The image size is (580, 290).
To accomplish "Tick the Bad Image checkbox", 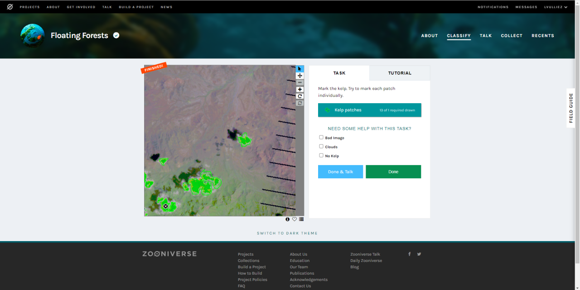I will (321, 138).
